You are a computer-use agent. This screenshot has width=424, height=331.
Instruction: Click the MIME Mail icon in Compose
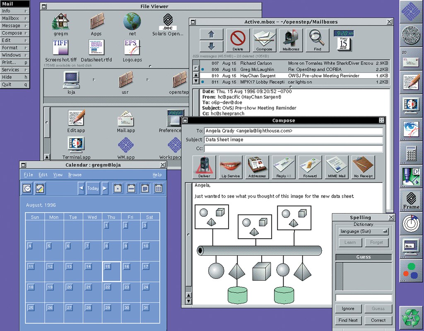pos(337,167)
